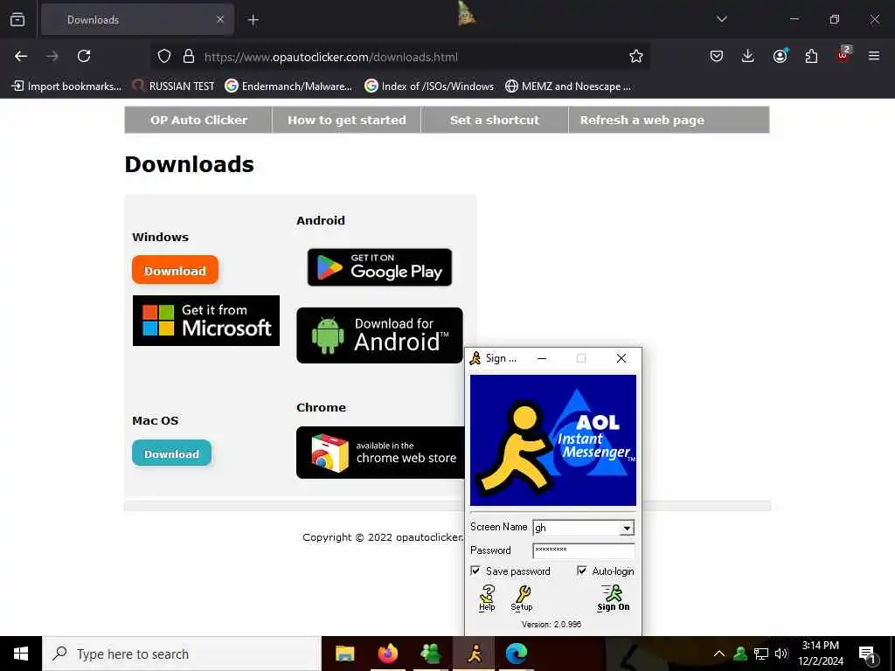This screenshot has height=671, width=895.
Task: Close the AIM Sign On window
Action: [x=621, y=358]
